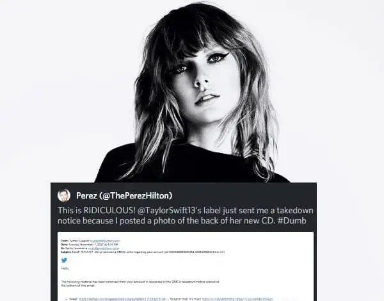The width and height of the screenshot is (384, 301).
Task: Click the embedded email screenshot image
Action: [186, 266]
